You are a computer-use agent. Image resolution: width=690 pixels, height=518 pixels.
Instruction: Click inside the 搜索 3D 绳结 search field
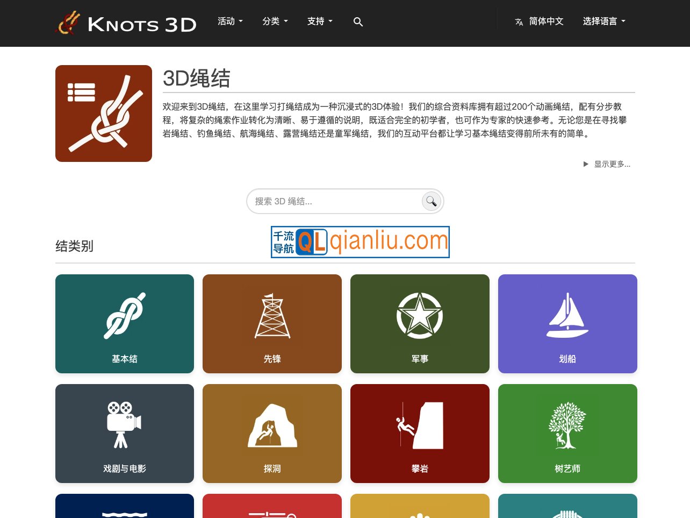(x=333, y=201)
